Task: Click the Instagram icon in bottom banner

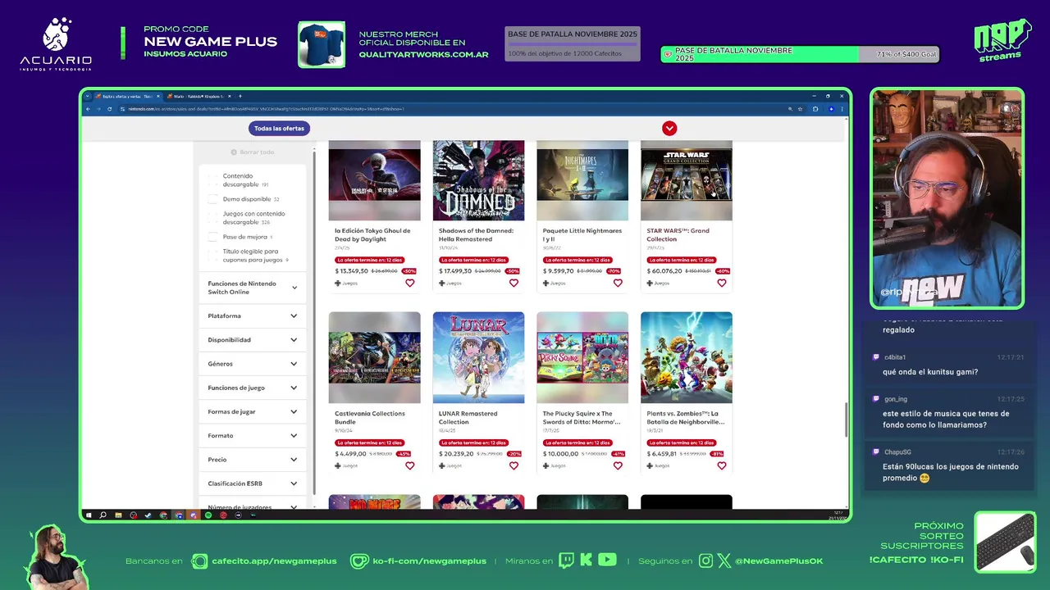Action: coord(706,561)
